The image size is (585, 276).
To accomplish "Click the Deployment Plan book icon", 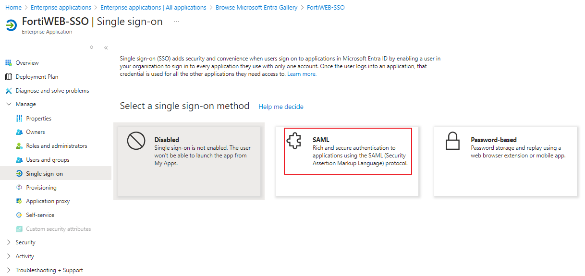I will coord(8,77).
